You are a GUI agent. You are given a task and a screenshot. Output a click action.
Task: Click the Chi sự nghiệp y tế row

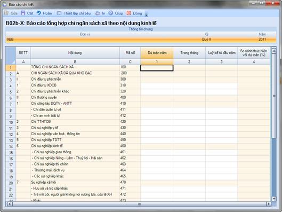pos(45,128)
